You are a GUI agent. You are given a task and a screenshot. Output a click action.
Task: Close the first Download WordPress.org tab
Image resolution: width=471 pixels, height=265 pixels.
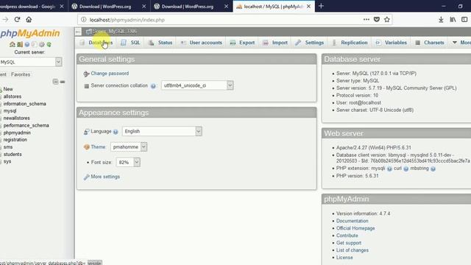[144, 7]
